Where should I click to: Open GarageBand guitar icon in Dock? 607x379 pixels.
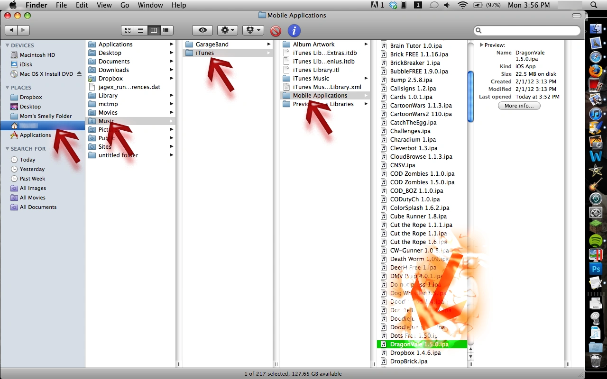pos(596,184)
